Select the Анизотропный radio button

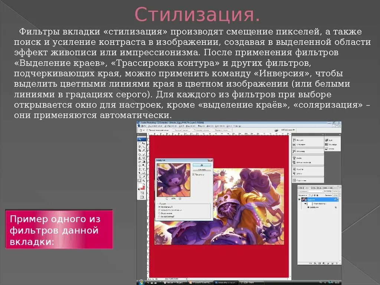coord(159,216)
